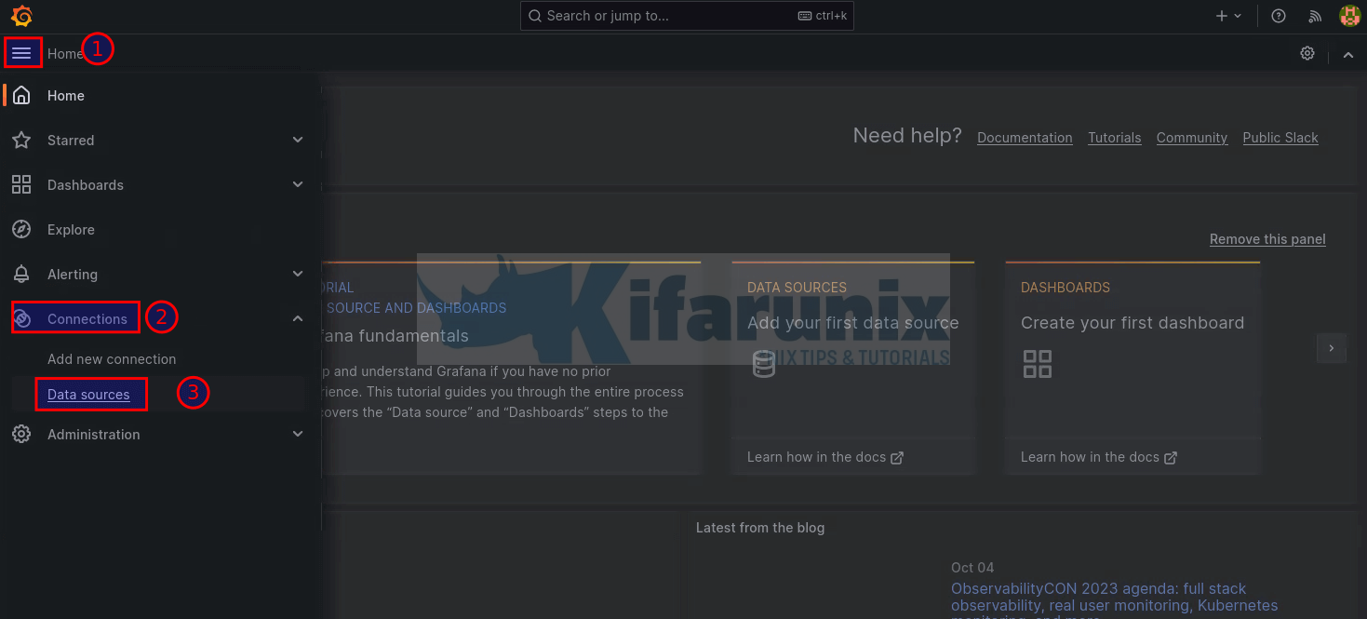Click the Explore compass icon
The width and height of the screenshot is (1367, 619).
pyautogui.click(x=21, y=230)
